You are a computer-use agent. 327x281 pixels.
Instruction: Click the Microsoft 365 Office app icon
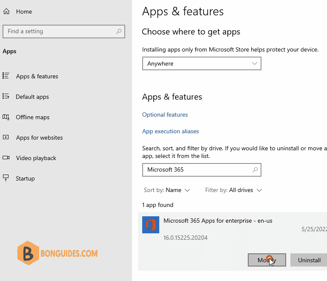(151, 225)
